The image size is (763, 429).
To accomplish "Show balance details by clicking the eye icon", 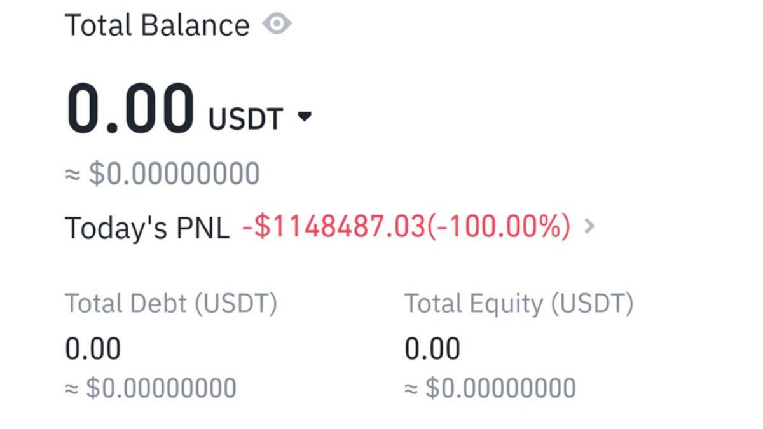I will (278, 24).
